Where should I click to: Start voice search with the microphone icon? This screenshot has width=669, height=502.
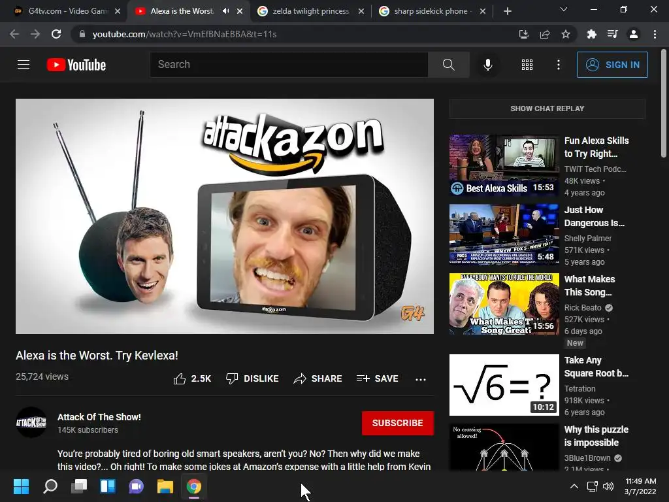click(x=487, y=65)
